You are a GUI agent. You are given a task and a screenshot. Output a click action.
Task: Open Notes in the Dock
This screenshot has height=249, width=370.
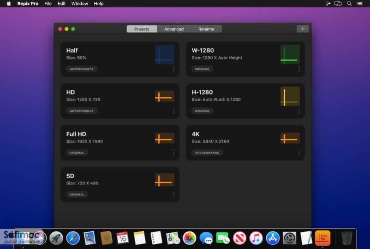(139, 238)
